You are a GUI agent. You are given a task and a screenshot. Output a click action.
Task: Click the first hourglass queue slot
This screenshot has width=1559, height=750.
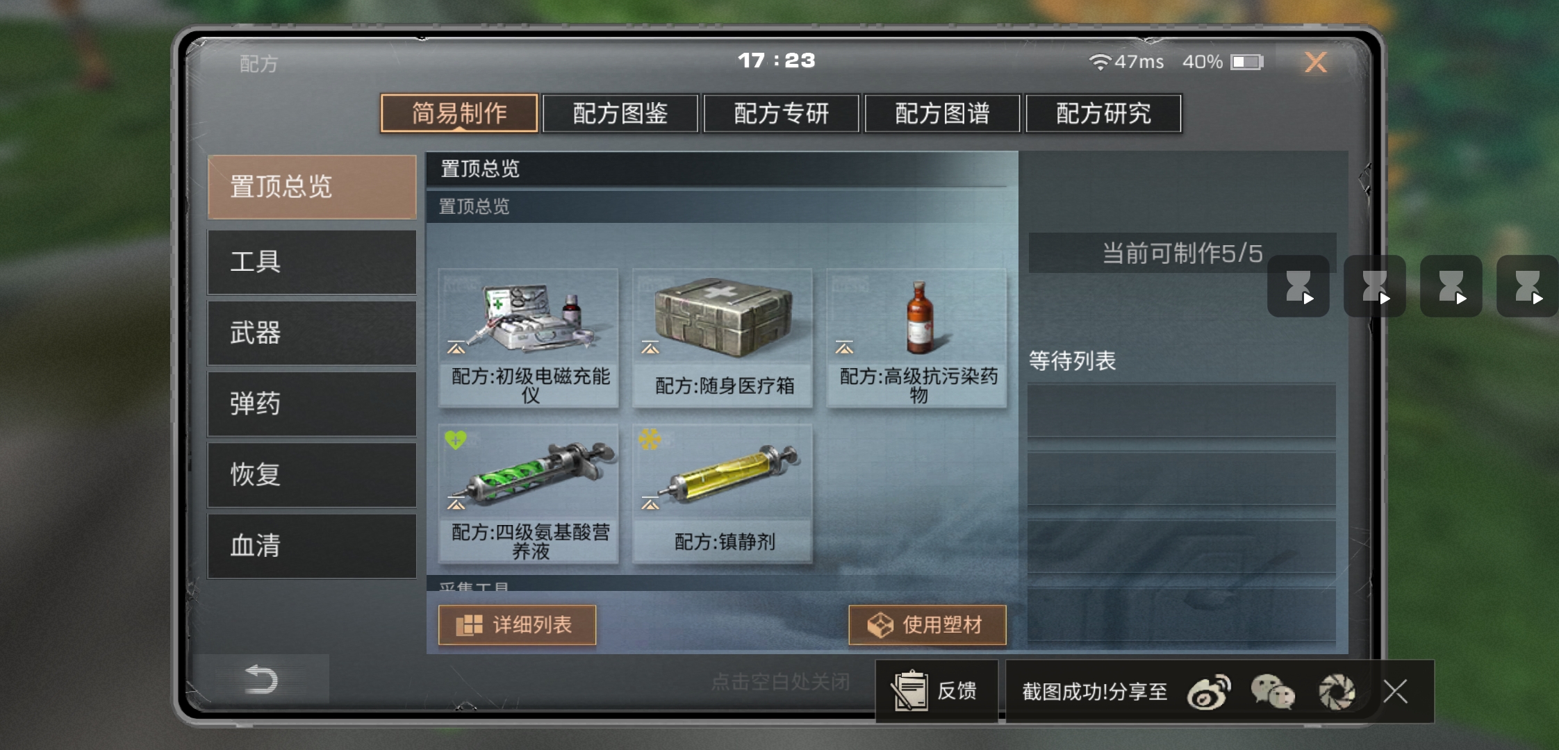coord(1298,286)
